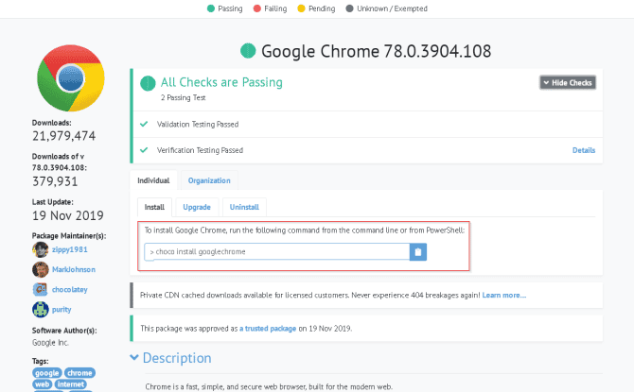Click the Unknown / Exempted legend dot
This screenshot has width=634, height=392.
pyautogui.click(x=349, y=9)
